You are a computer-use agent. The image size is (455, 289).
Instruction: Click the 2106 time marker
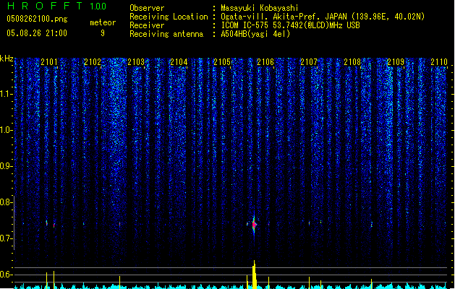pos(265,61)
